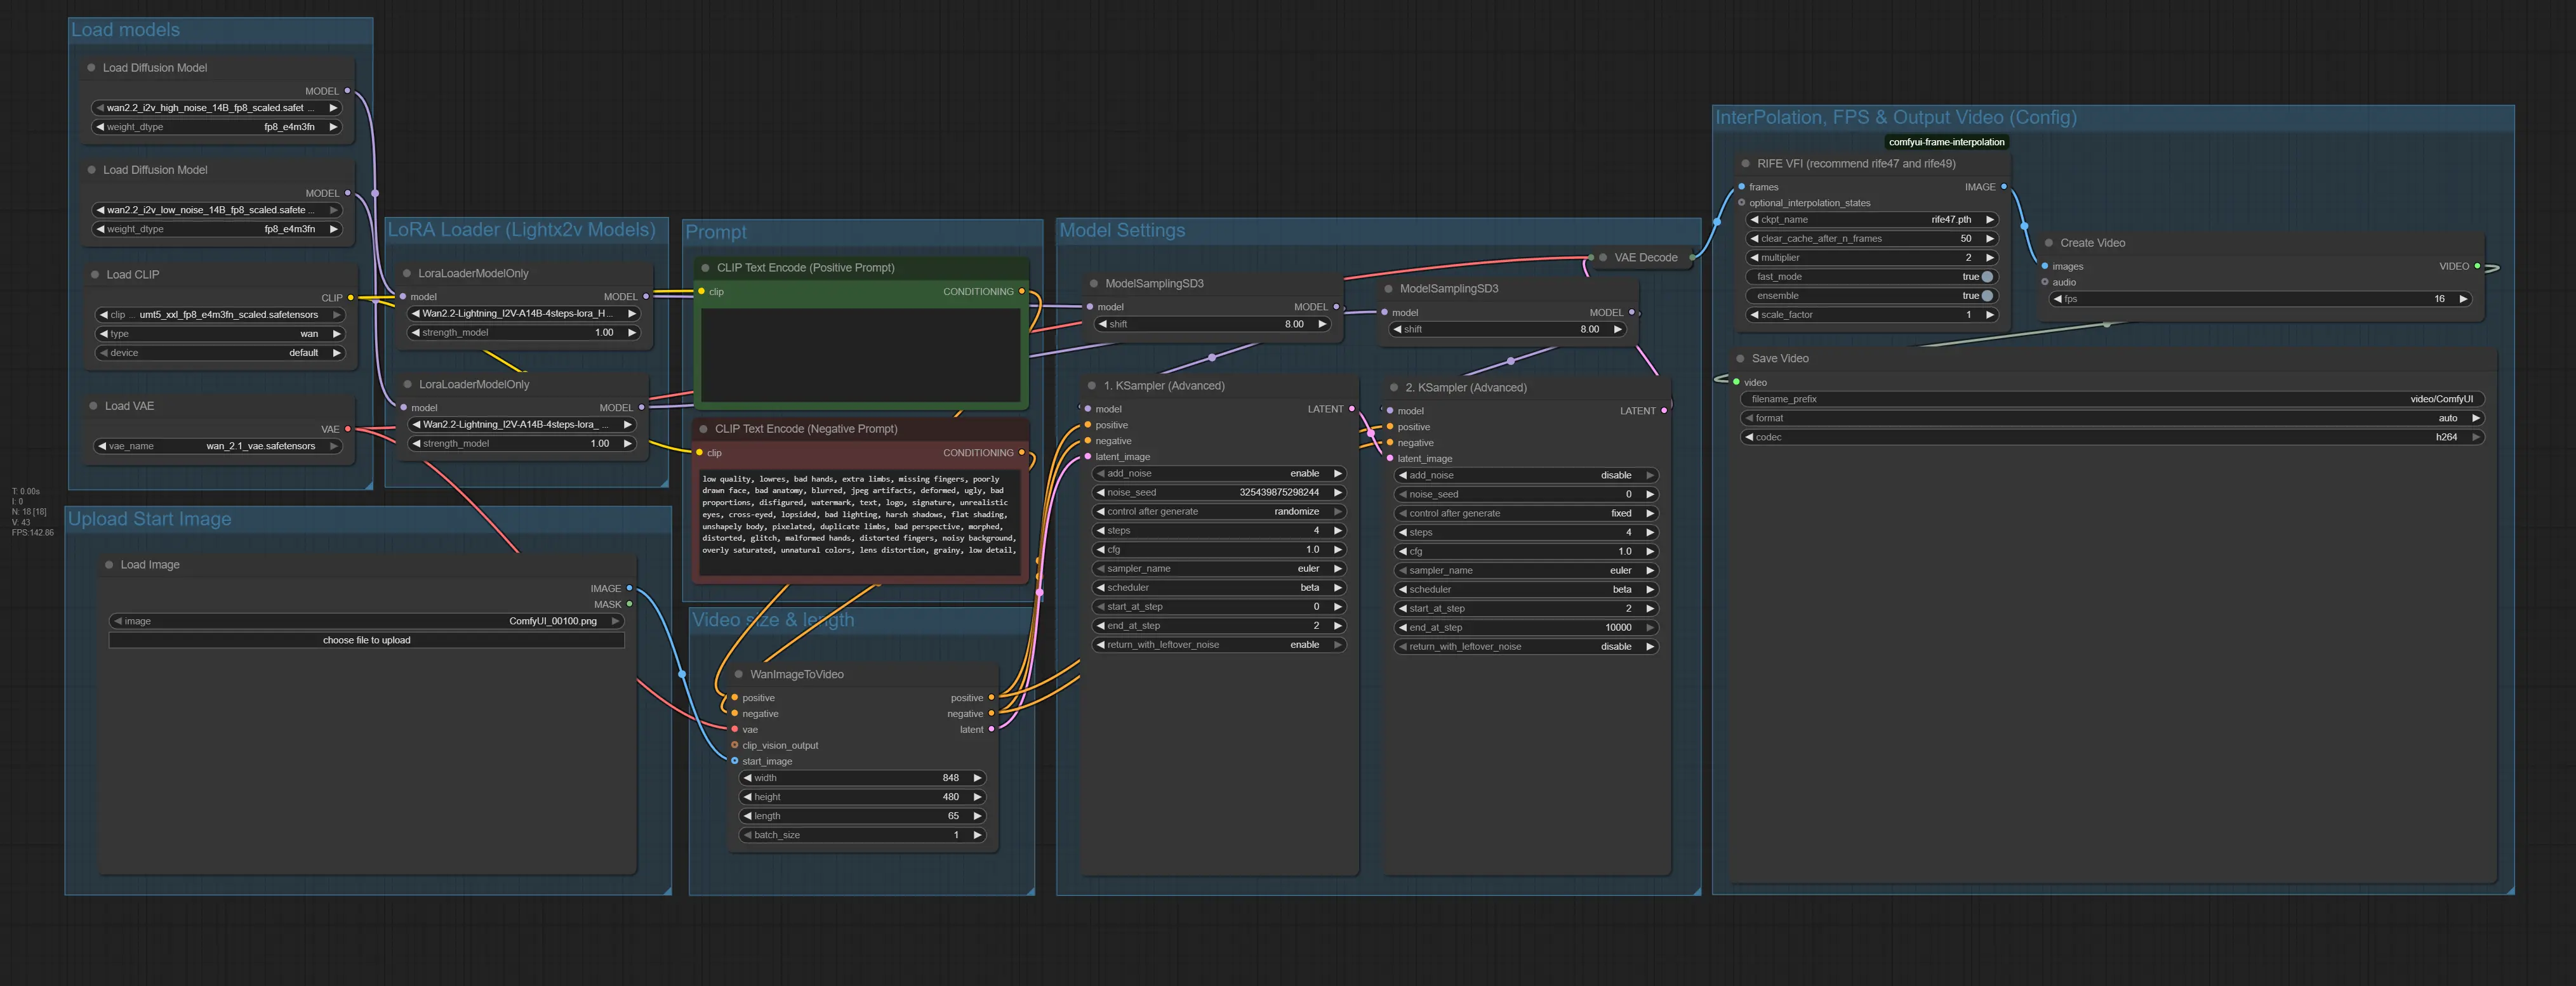Collapse the Positive Prompt CLIP Text Encode node dot

tap(705, 268)
